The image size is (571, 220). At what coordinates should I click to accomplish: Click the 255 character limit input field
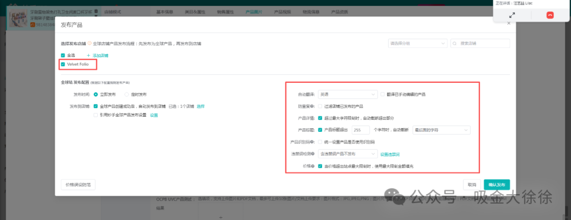coord(361,130)
